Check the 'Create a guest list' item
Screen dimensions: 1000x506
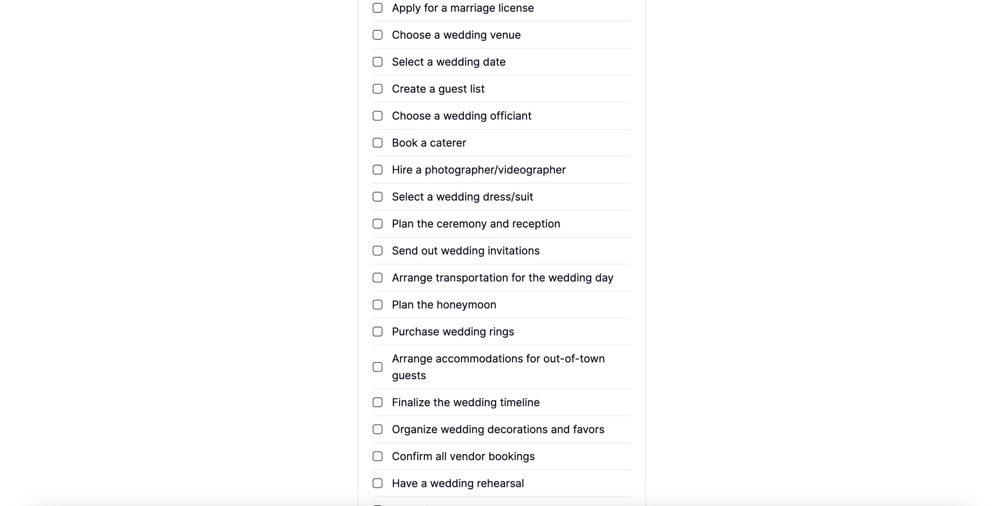point(377,89)
